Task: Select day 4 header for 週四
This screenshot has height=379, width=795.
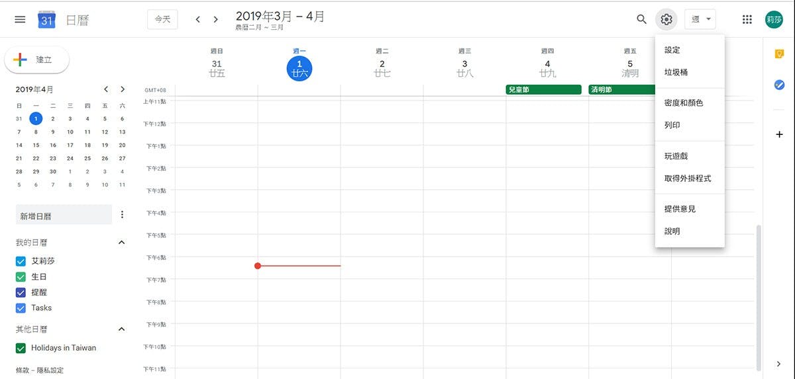Action: 547,64
